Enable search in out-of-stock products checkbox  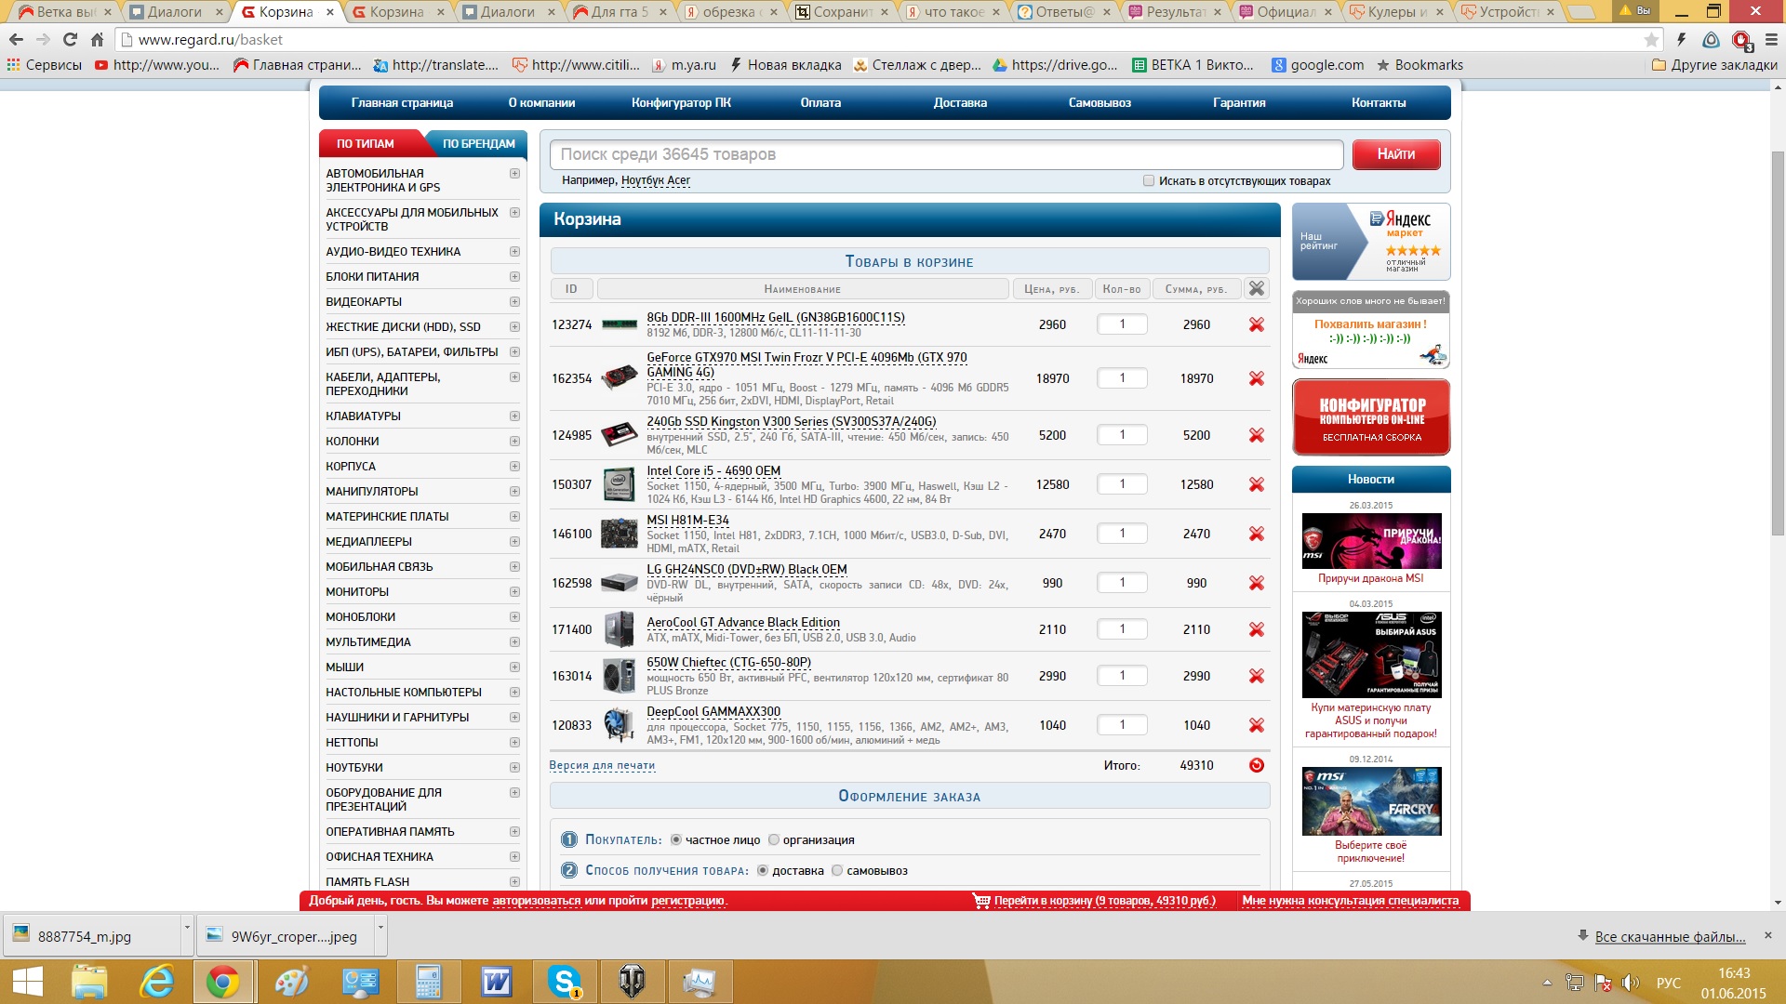[x=1148, y=181]
